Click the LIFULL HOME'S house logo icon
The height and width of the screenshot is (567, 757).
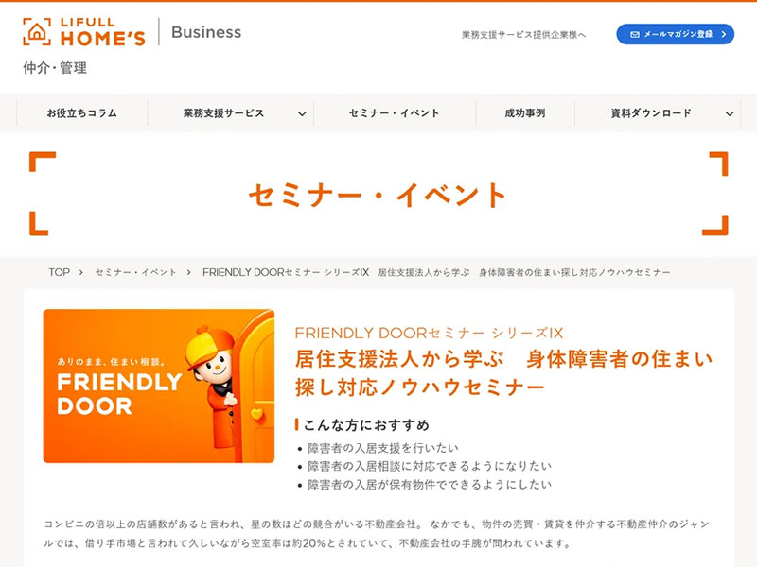[37, 32]
